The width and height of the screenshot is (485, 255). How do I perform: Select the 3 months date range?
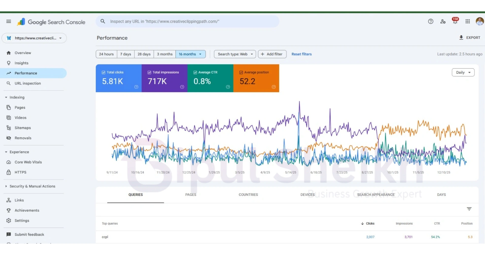click(x=164, y=54)
